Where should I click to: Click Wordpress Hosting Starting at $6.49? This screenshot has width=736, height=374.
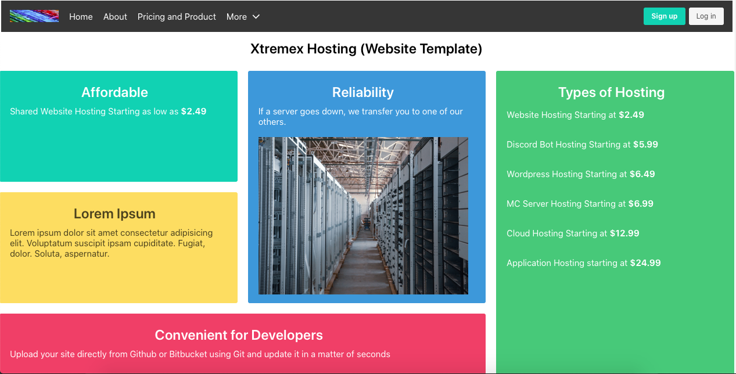580,174
